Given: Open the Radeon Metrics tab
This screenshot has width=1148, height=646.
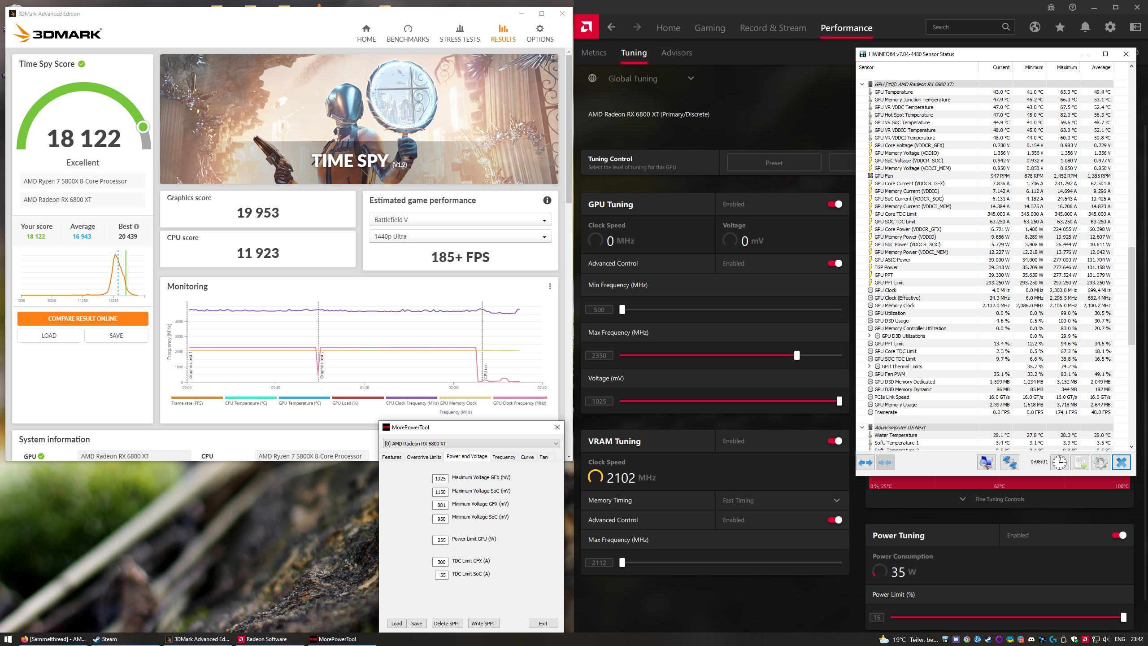Looking at the screenshot, I should (x=593, y=52).
